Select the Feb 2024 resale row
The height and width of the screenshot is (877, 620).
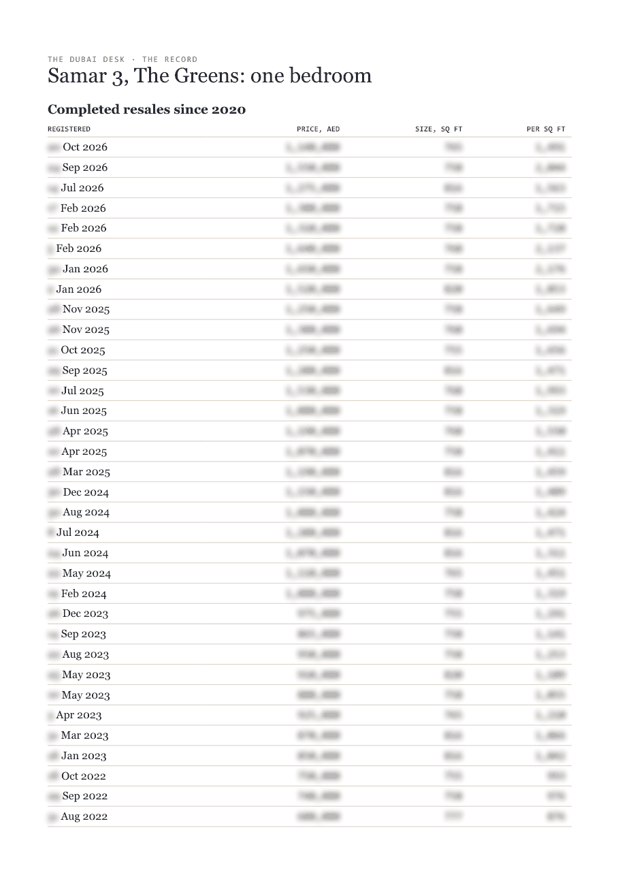tap(310, 594)
